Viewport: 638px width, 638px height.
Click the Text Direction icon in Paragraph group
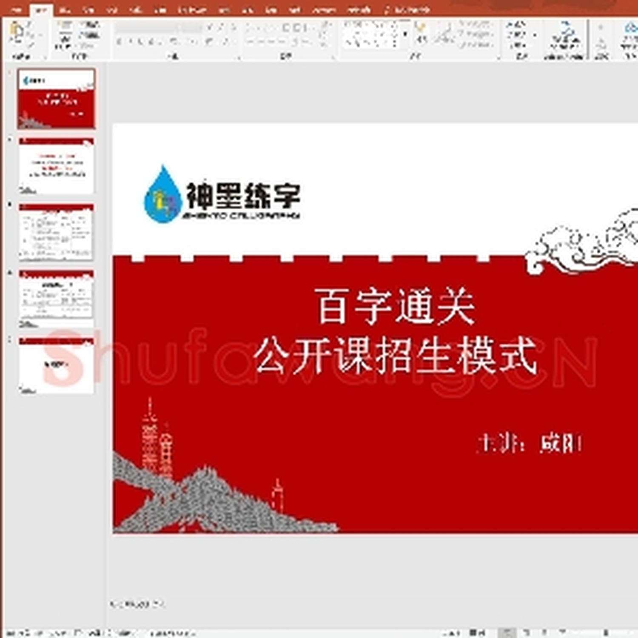(x=325, y=26)
